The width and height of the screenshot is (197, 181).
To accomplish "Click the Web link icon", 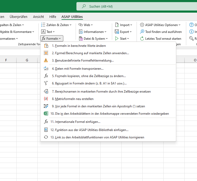I will pos(81,25).
